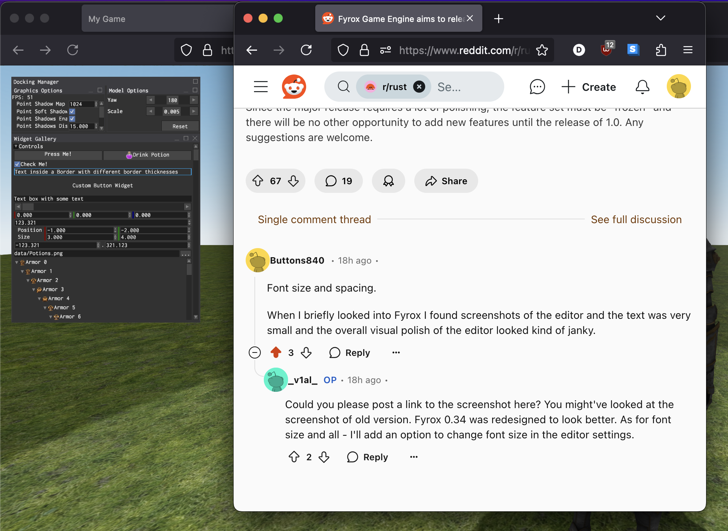The height and width of the screenshot is (531, 728).
Task: Downvote Buttons840's comment
Action: coord(306,352)
